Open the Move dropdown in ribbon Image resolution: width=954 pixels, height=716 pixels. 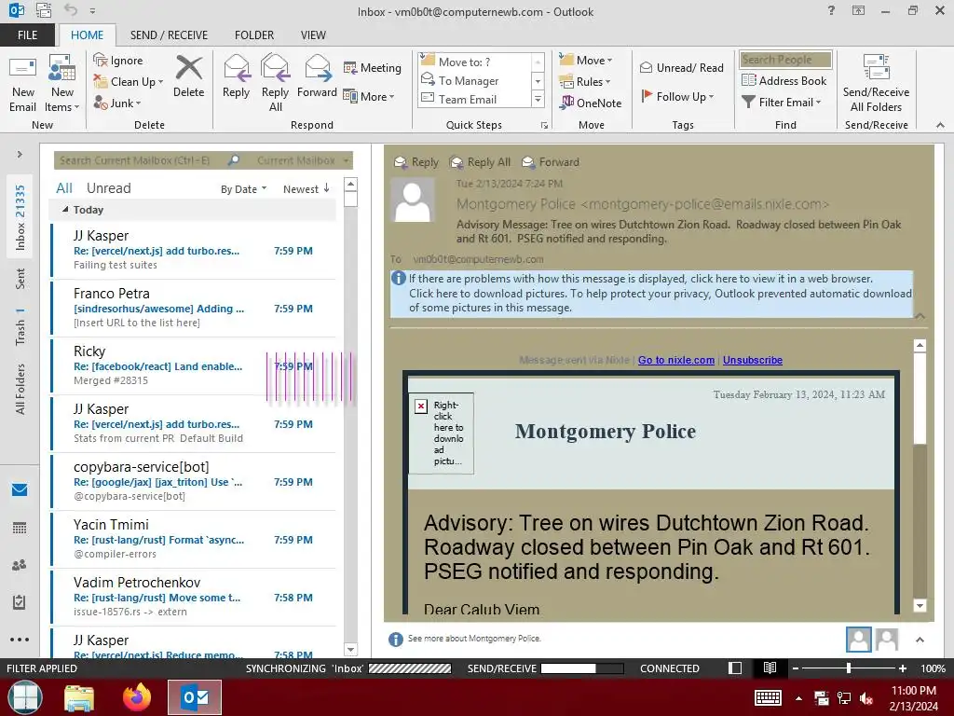[586, 61]
